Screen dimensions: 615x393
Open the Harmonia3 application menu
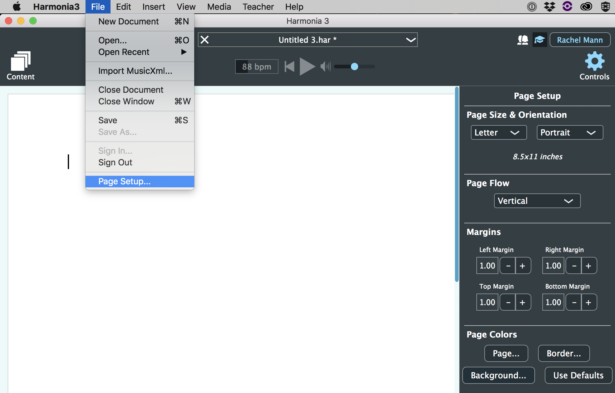pyautogui.click(x=56, y=6)
